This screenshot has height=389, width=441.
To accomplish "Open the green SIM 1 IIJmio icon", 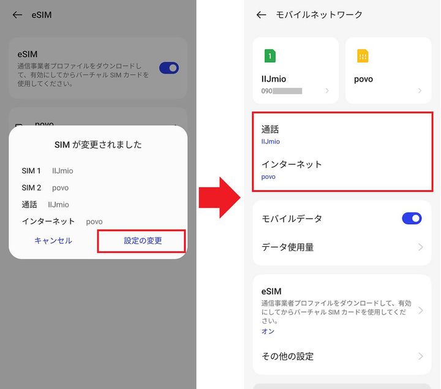I will (x=270, y=56).
